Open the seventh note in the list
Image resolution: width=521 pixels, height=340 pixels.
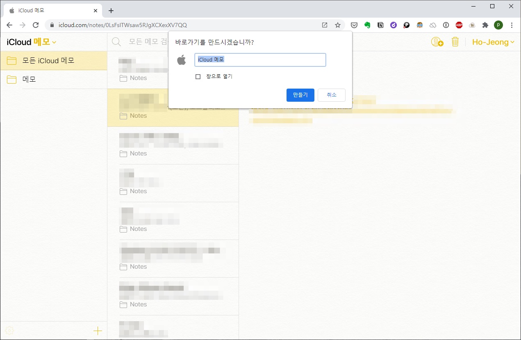(x=173, y=296)
